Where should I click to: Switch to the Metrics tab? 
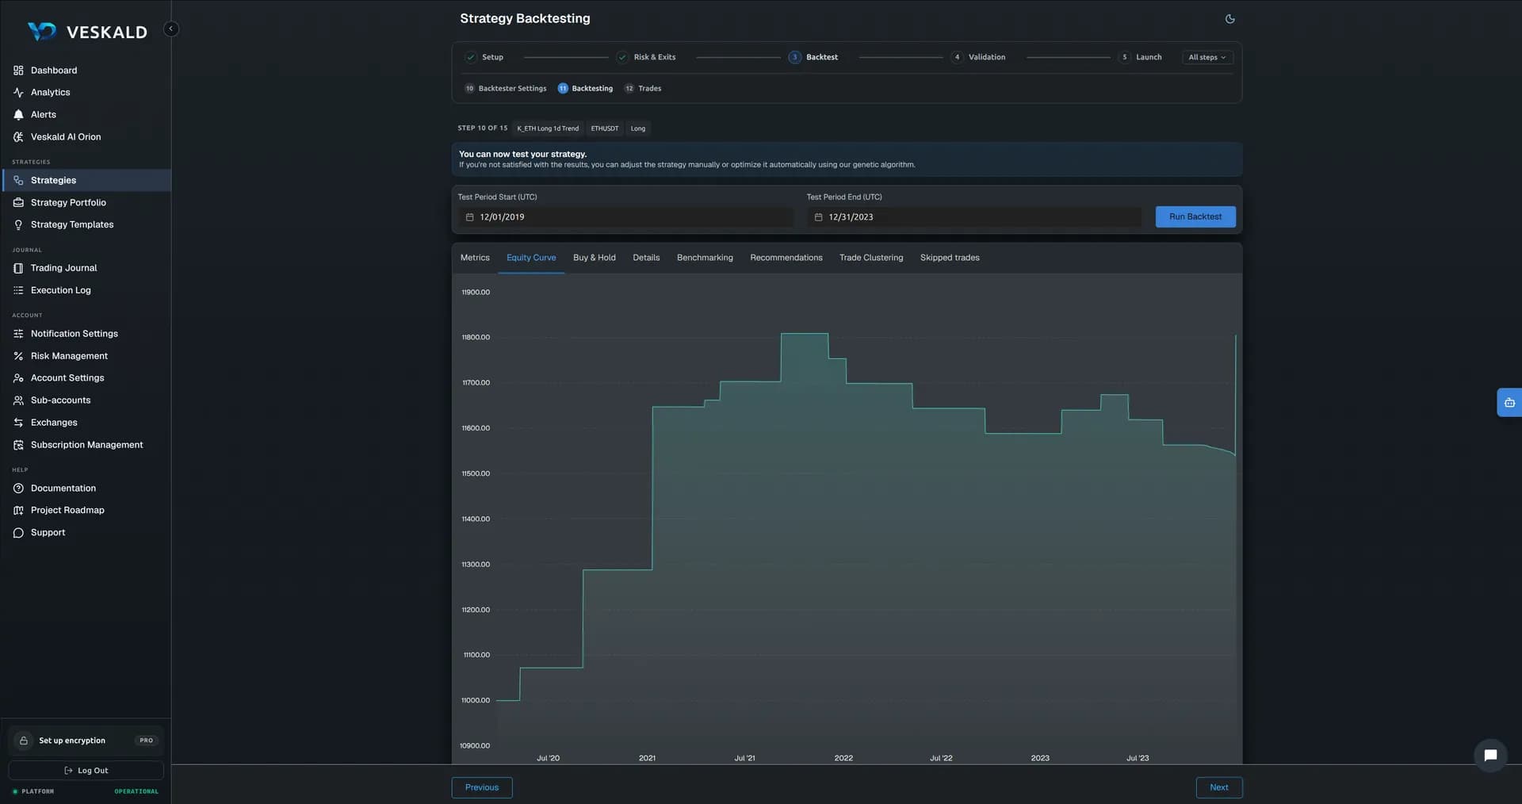point(475,258)
